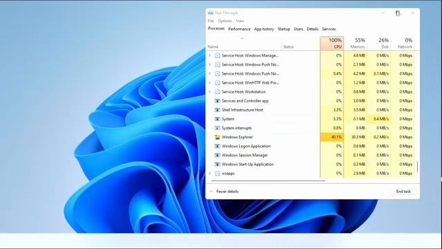Click the Task Manager title bar icon
Image resolution: width=442 pixels, height=249 pixels.
[x=211, y=12]
